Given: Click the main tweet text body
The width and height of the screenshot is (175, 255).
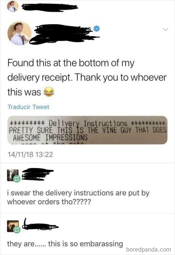Looking at the screenshot, I should (x=87, y=77).
